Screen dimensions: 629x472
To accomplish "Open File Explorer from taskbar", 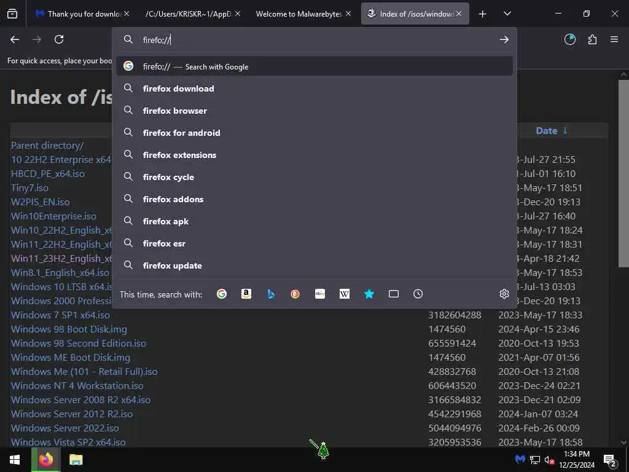I will click(76, 460).
